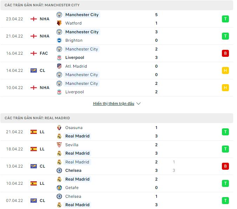
Task: Click the Sevilla club crest icon
Action: pyautogui.click(x=59, y=145)
